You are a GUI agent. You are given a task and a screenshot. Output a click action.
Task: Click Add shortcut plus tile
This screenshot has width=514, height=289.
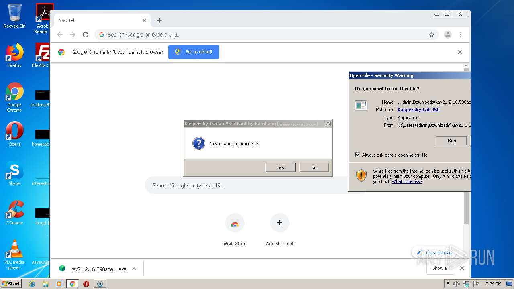(280, 223)
